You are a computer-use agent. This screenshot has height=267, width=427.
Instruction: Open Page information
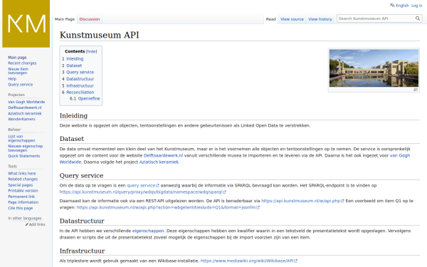click(x=23, y=202)
